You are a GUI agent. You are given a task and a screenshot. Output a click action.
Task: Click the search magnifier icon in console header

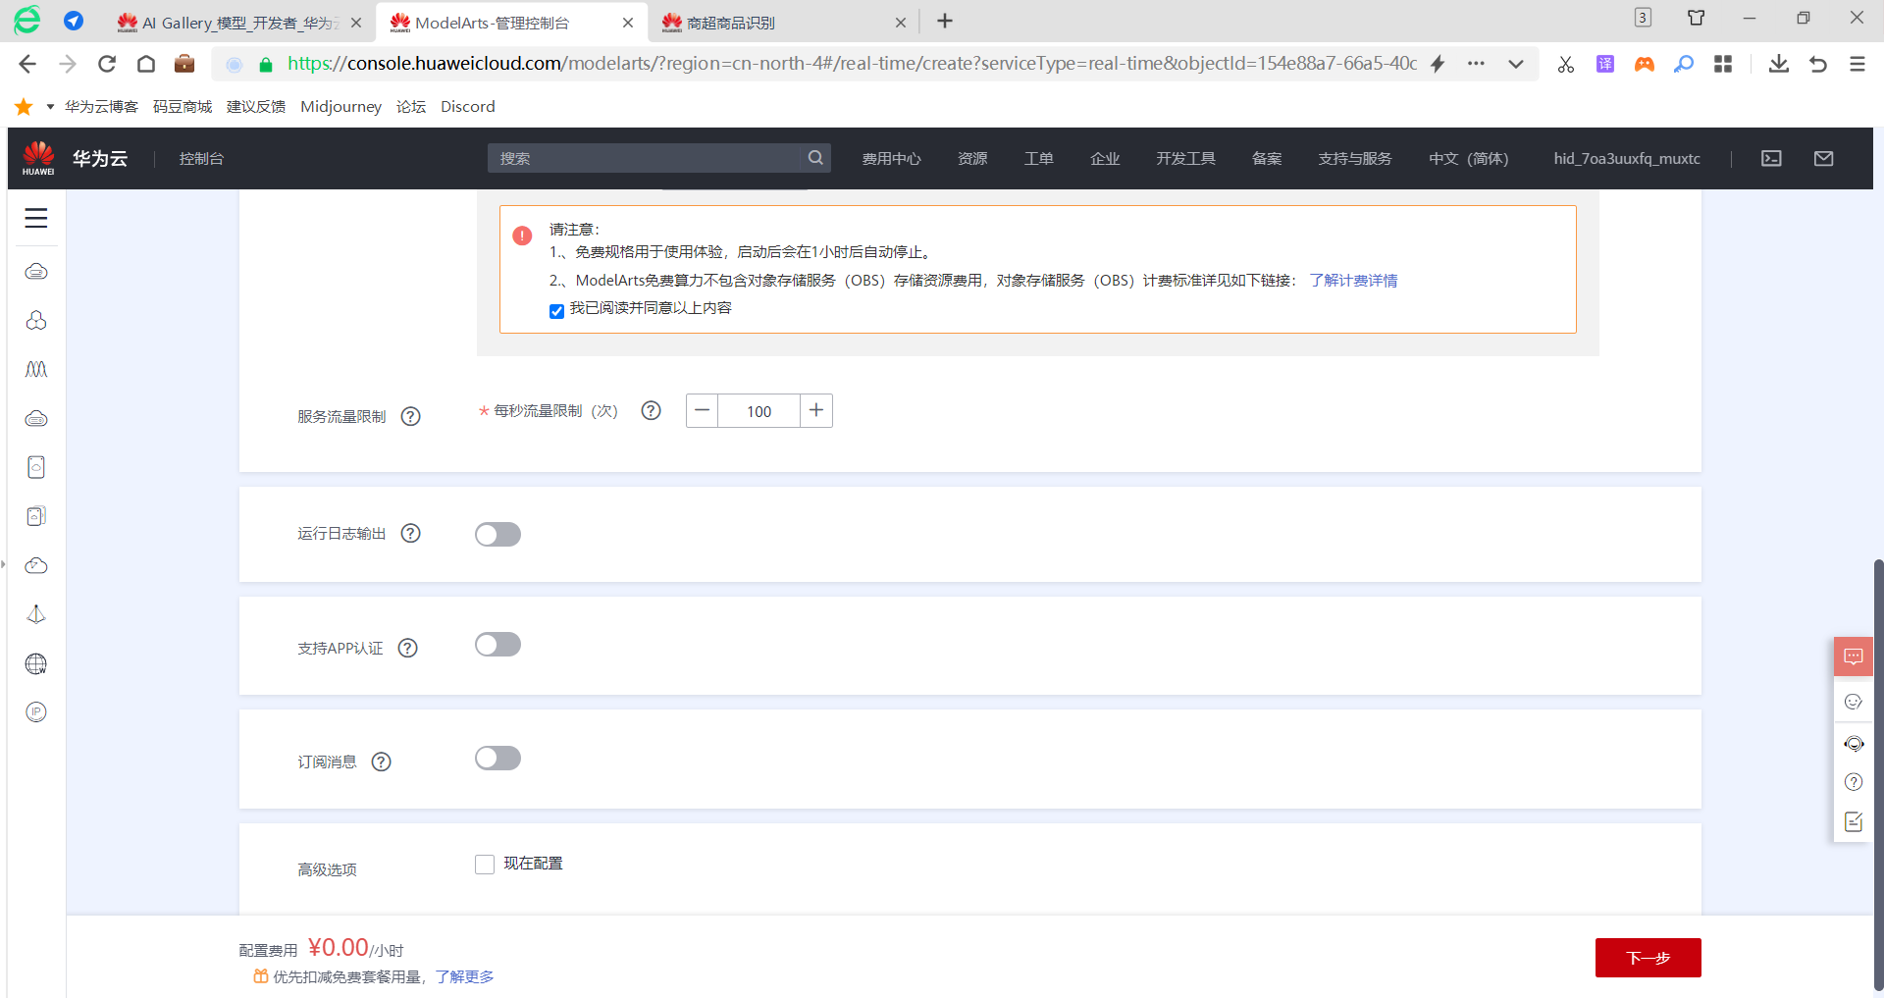(x=815, y=158)
